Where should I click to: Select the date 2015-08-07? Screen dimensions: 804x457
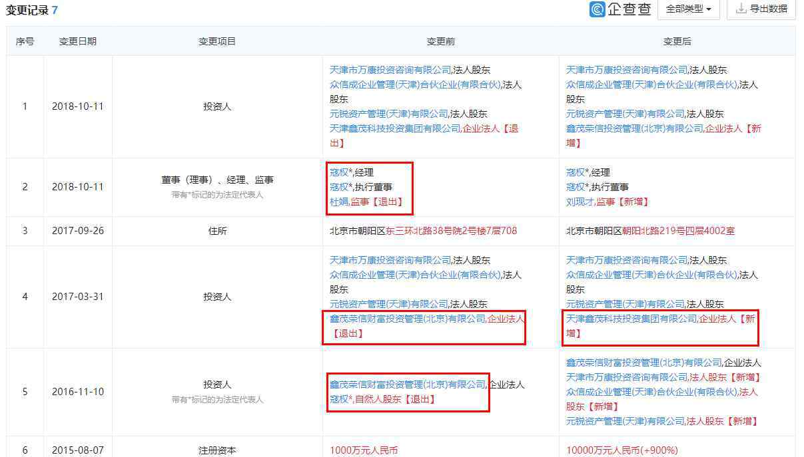78,450
